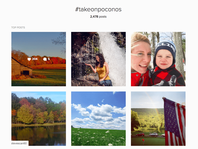
Task: Open the waterfall photo post
Action: (98, 59)
